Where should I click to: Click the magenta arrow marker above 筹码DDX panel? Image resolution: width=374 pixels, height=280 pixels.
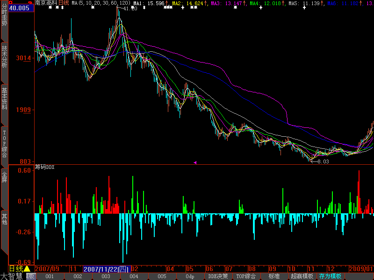[195, 162]
